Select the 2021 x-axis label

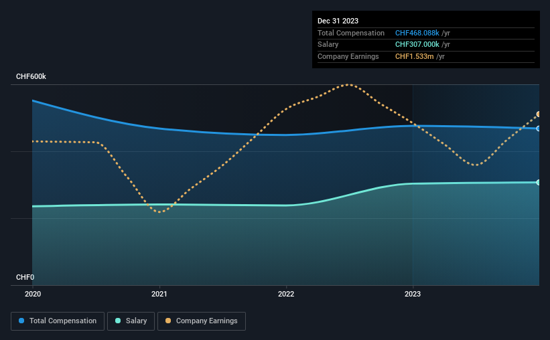tap(159, 294)
